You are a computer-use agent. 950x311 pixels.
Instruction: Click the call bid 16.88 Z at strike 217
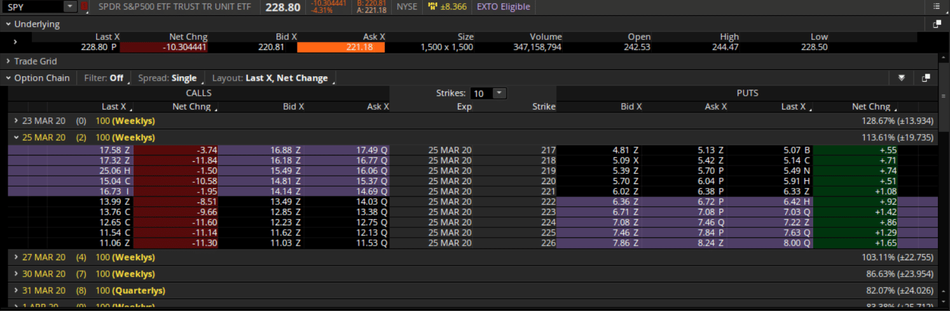(x=286, y=150)
